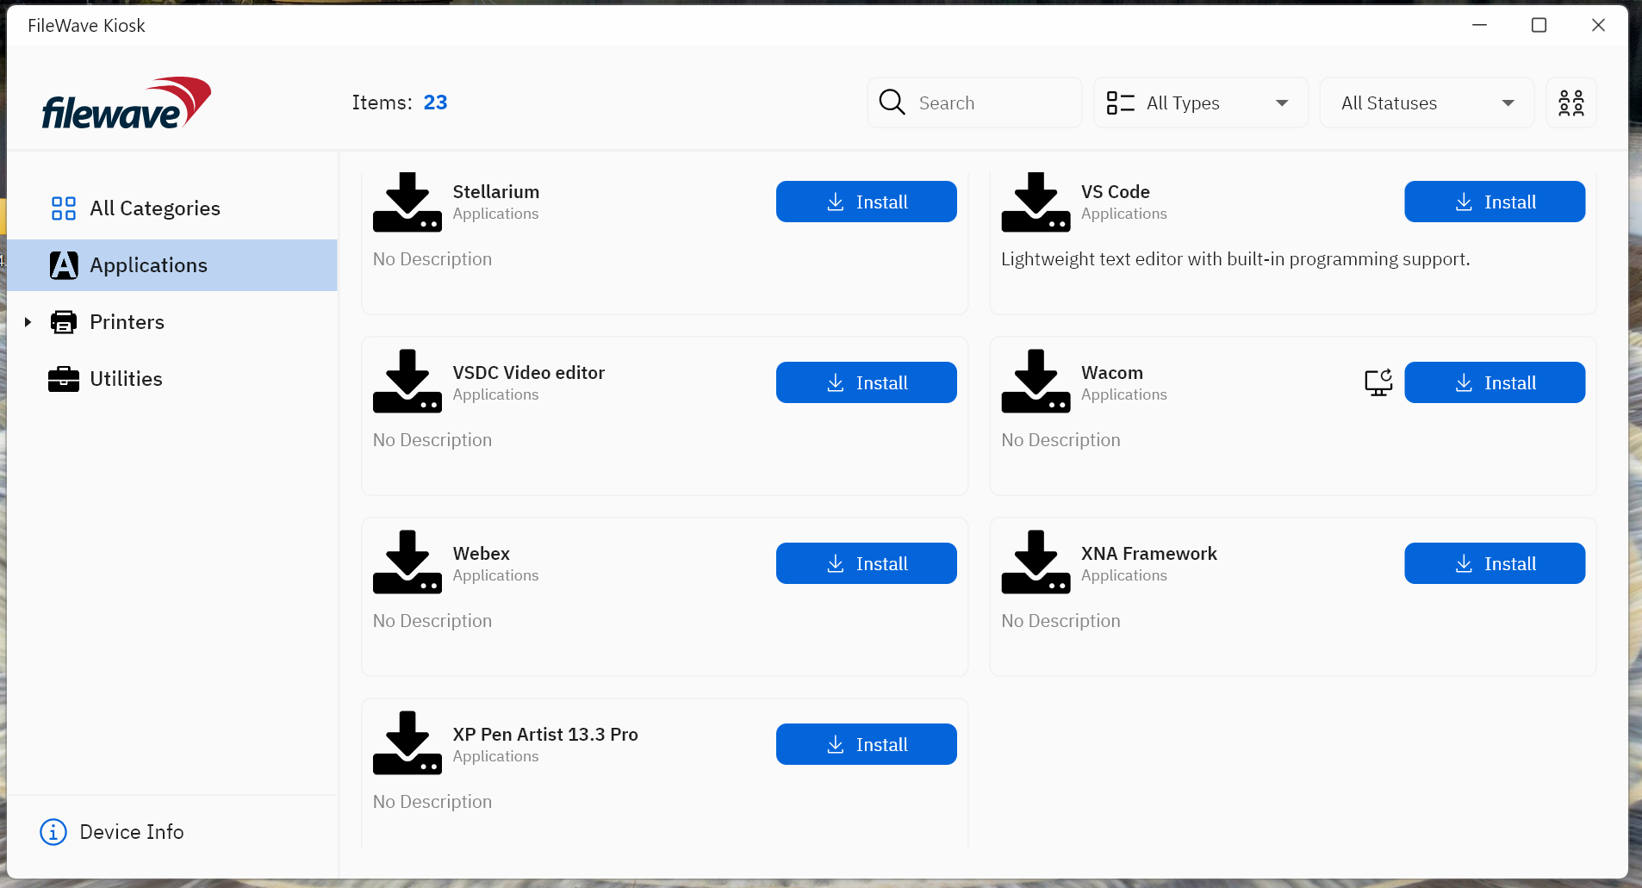
Task: Open Device Info
Action: [x=112, y=832]
